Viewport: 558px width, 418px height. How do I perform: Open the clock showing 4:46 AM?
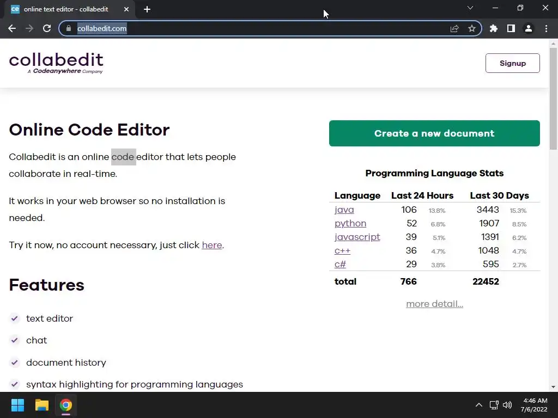click(x=534, y=405)
